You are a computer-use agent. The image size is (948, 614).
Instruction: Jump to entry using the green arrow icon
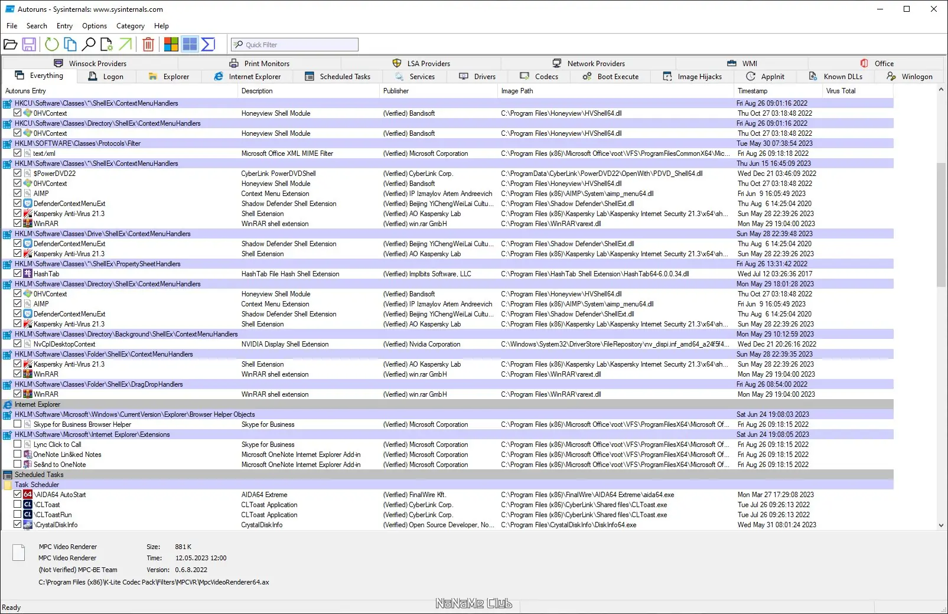125,44
